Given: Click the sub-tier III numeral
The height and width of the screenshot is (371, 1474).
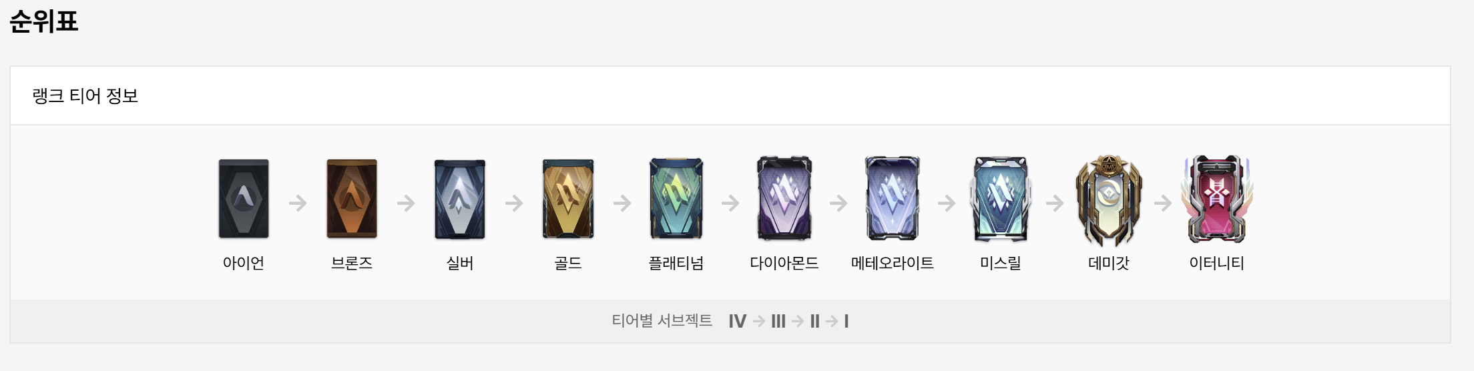Looking at the screenshot, I should tap(778, 322).
